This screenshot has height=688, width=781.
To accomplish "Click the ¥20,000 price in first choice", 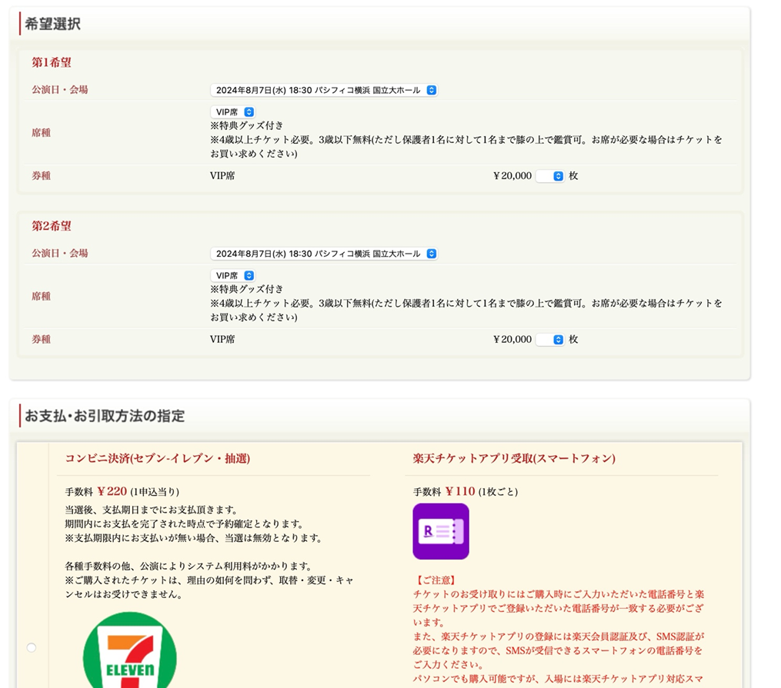I will (512, 176).
